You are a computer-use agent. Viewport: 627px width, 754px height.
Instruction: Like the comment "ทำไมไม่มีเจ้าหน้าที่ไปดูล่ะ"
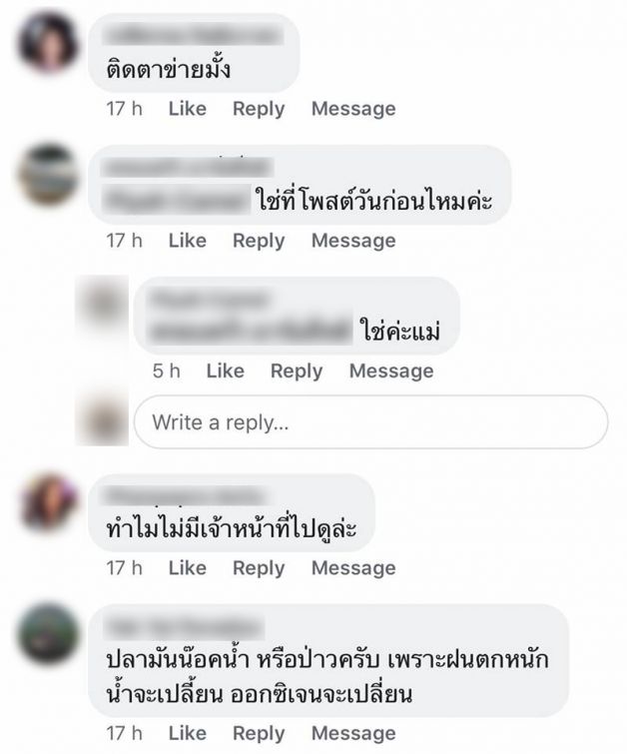(x=187, y=568)
